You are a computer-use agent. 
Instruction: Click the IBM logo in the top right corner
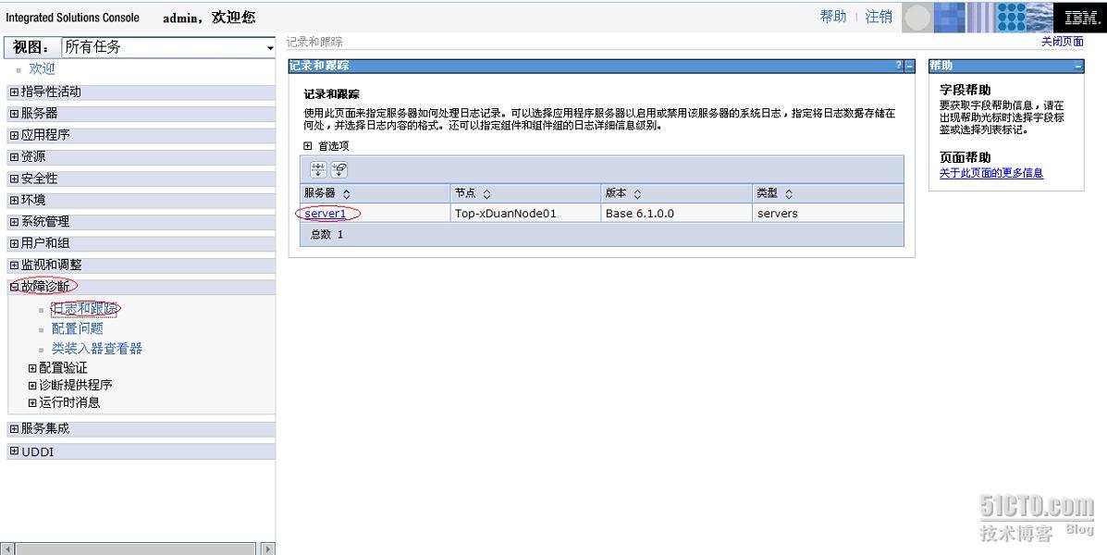click(1080, 16)
